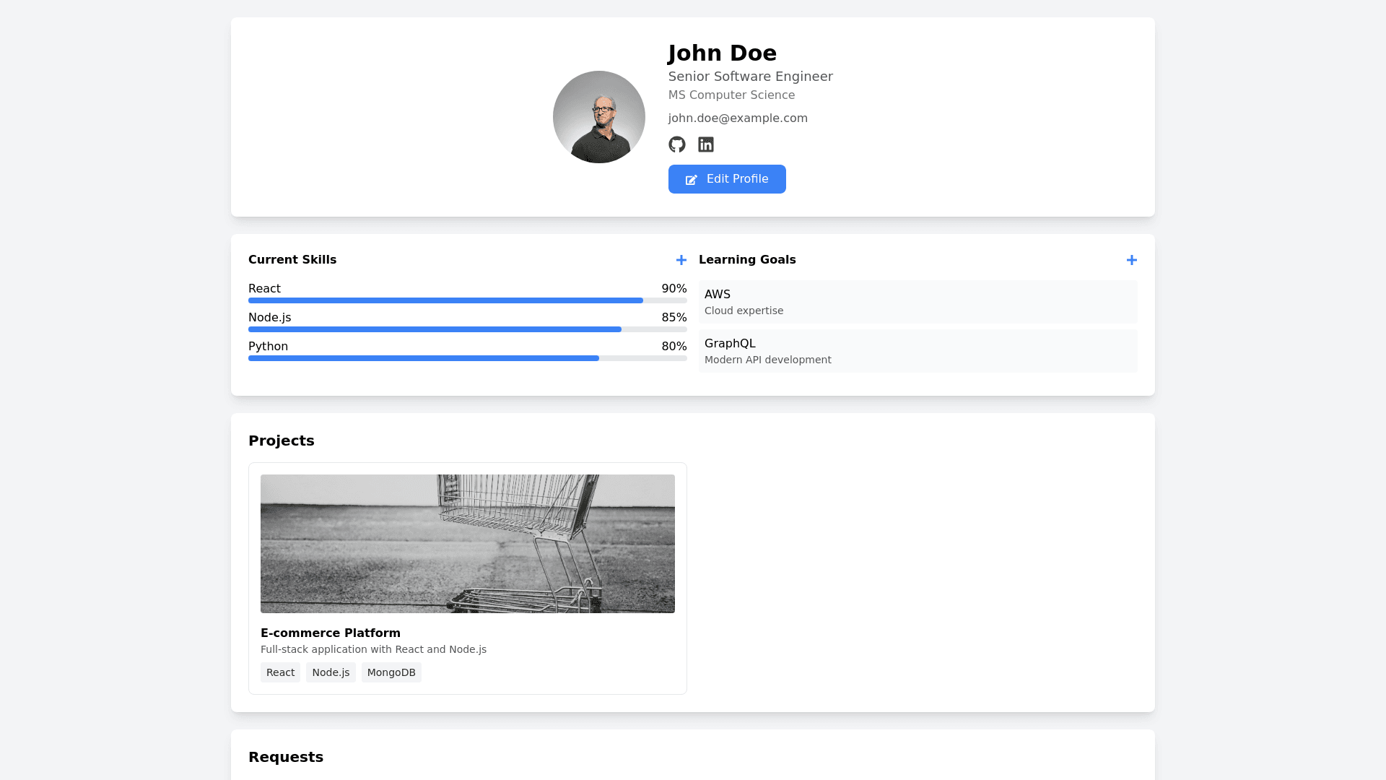Click the Node.js tag on project card

point(331,672)
